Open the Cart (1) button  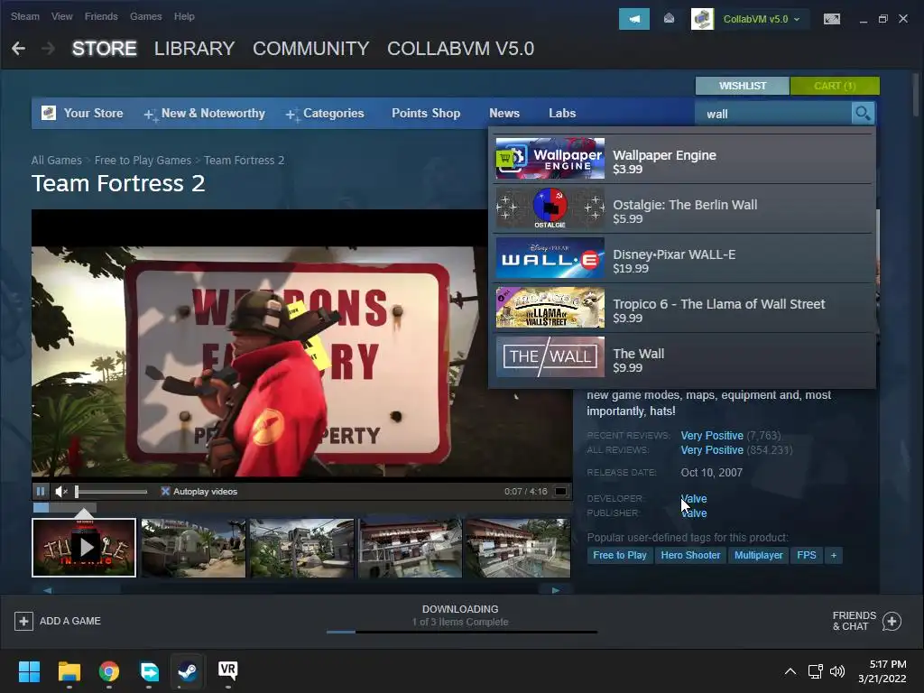point(835,86)
